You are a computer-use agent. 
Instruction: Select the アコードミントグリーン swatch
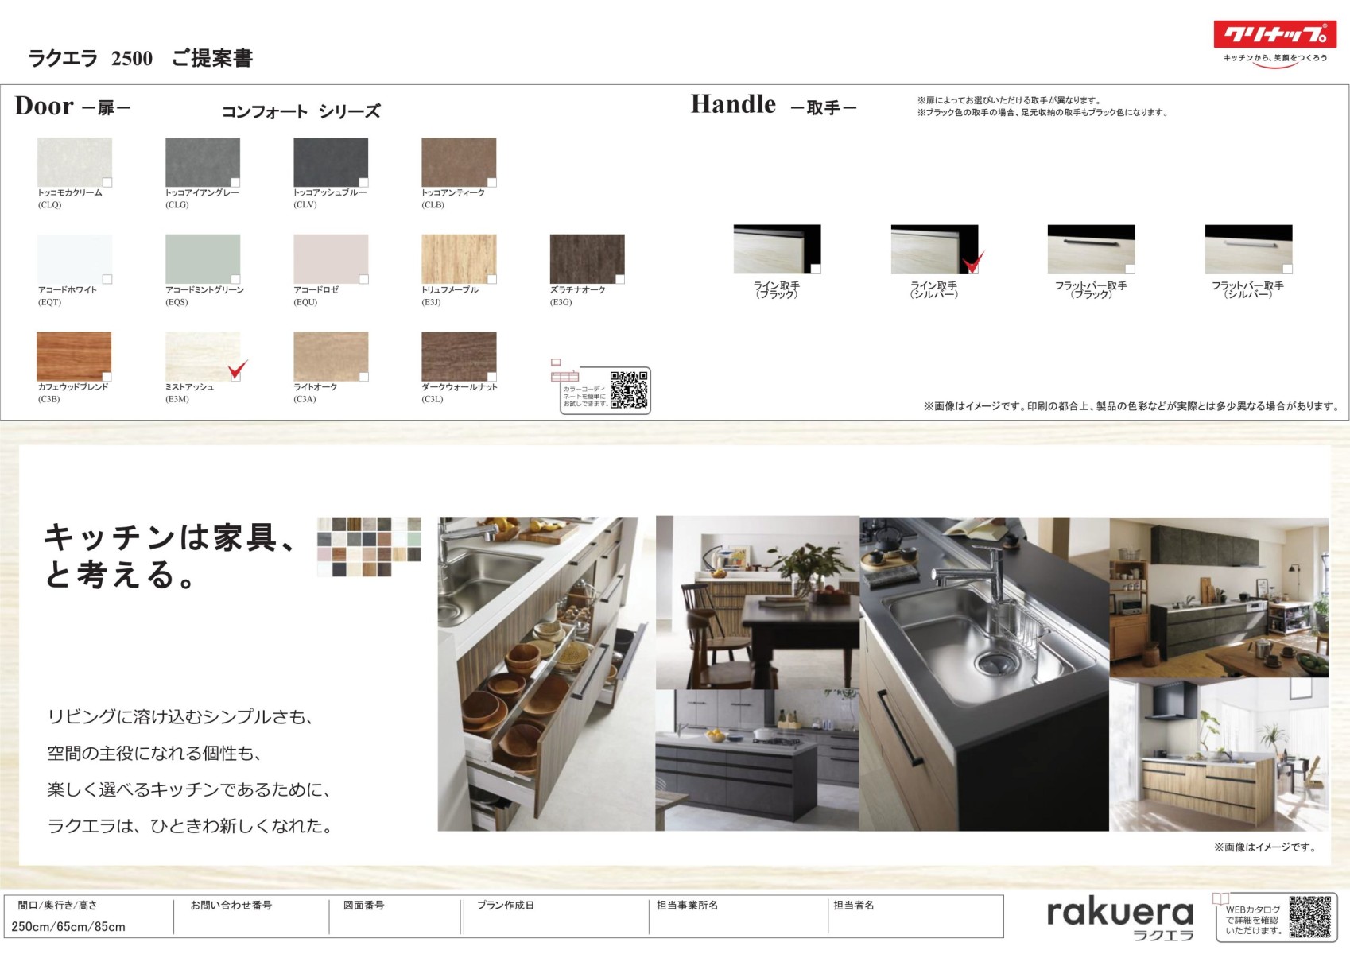(x=203, y=259)
